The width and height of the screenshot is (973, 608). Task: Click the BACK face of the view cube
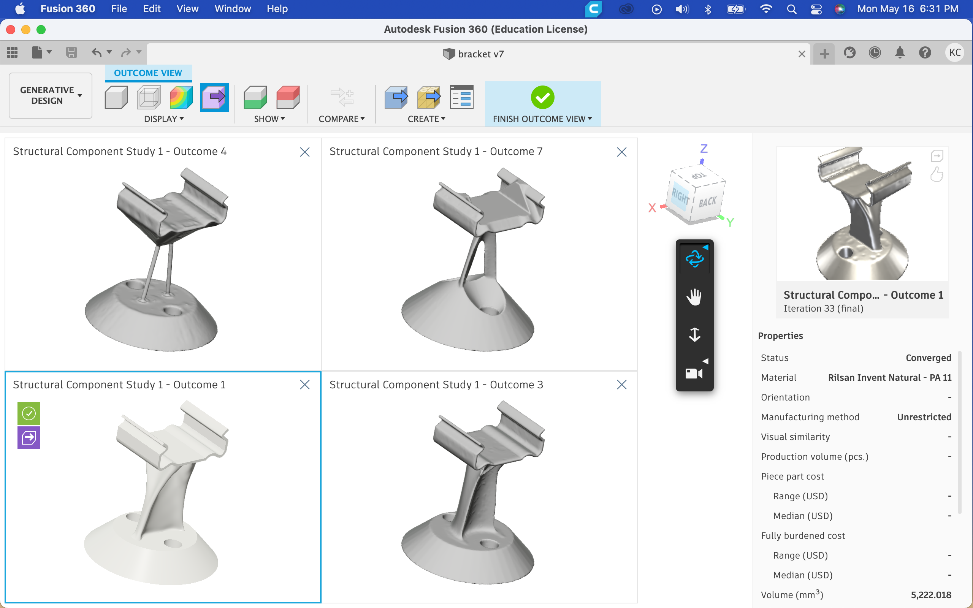pos(708,201)
